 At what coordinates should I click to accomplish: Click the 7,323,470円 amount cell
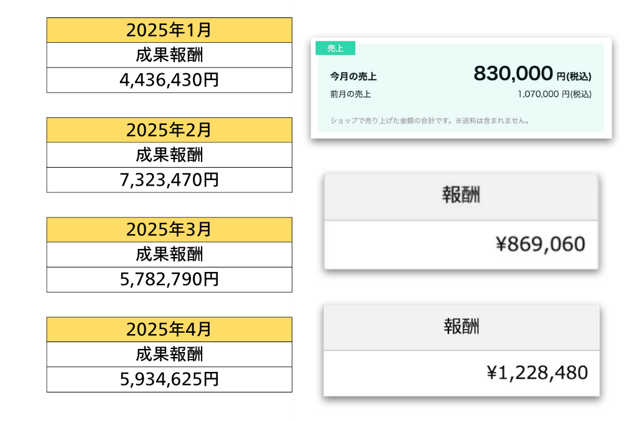click(169, 180)
